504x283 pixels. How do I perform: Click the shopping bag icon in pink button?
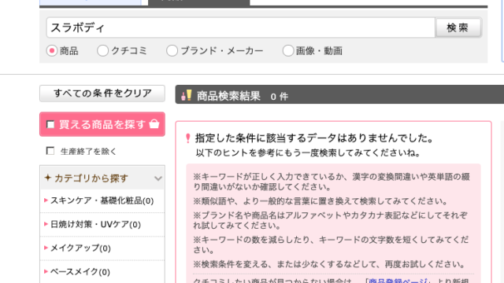[154, 124]
